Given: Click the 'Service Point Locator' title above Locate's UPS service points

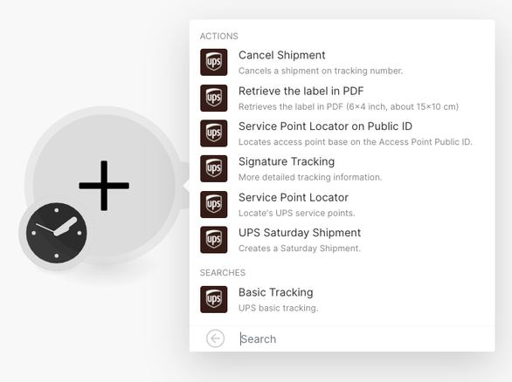Looking at the screenshot, I should [x=294, y=197].
